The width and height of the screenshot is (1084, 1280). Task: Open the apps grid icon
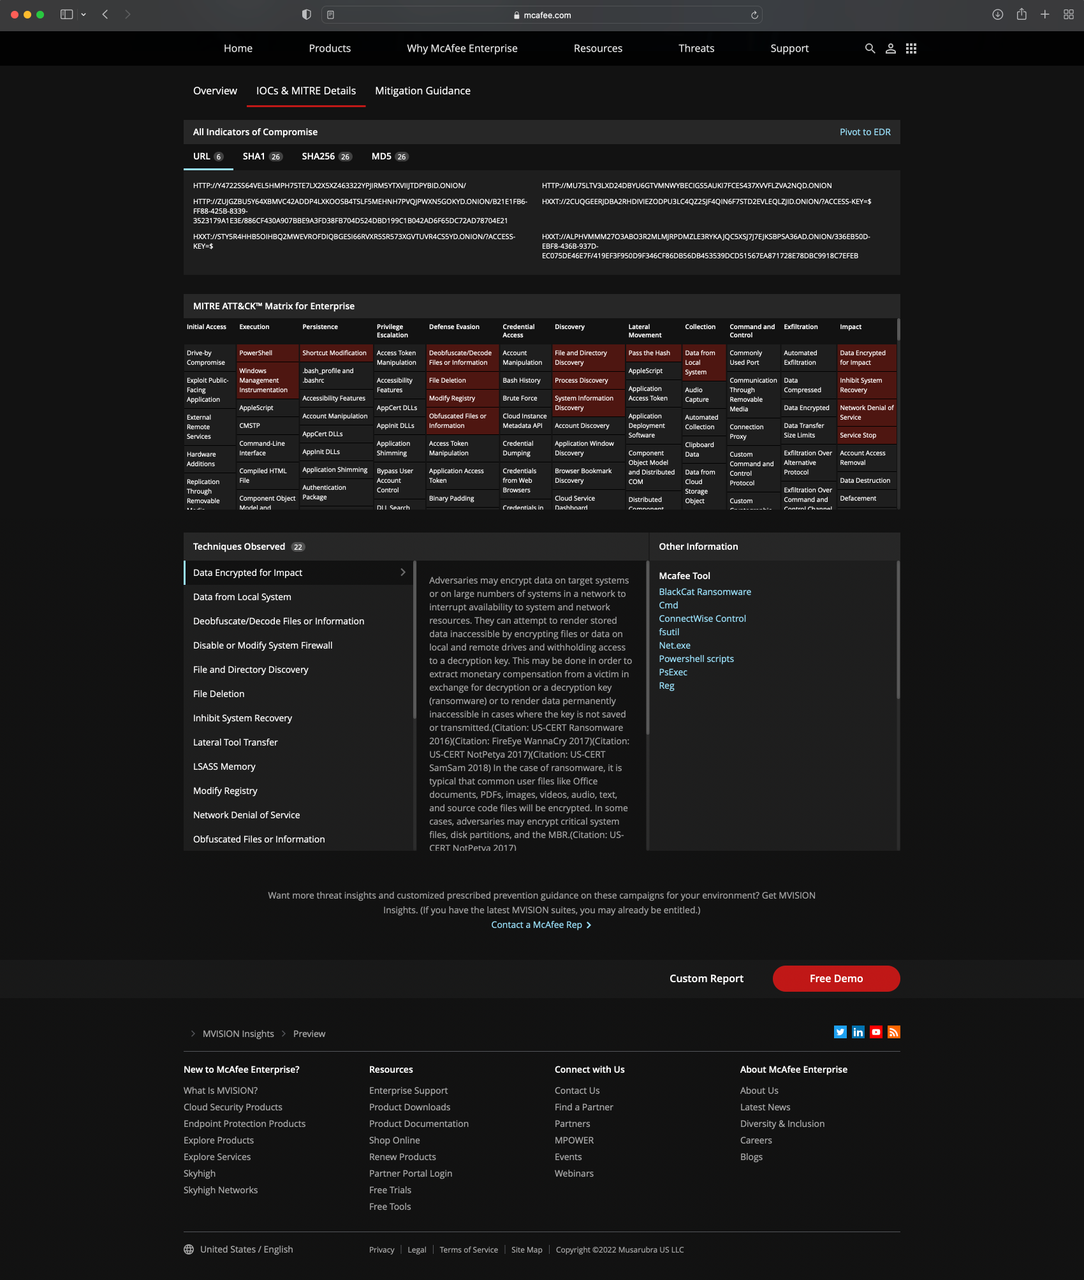911,48
